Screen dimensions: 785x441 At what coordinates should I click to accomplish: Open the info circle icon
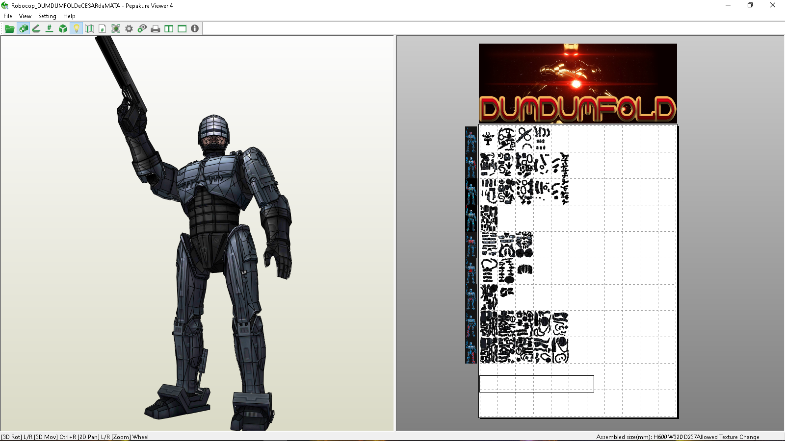195,29
